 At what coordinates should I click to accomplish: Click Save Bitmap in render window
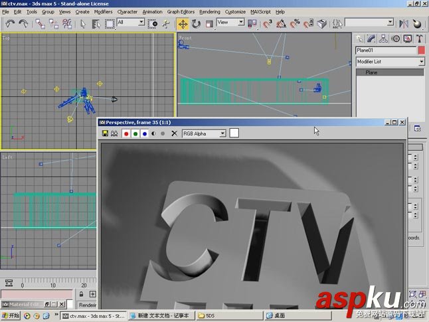point(105,133)
